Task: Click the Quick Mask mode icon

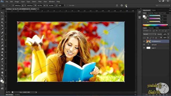Action: point(2,85)
